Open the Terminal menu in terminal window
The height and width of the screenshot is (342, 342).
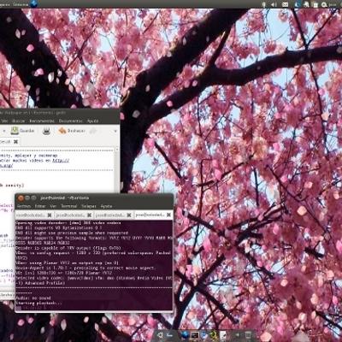69,206
